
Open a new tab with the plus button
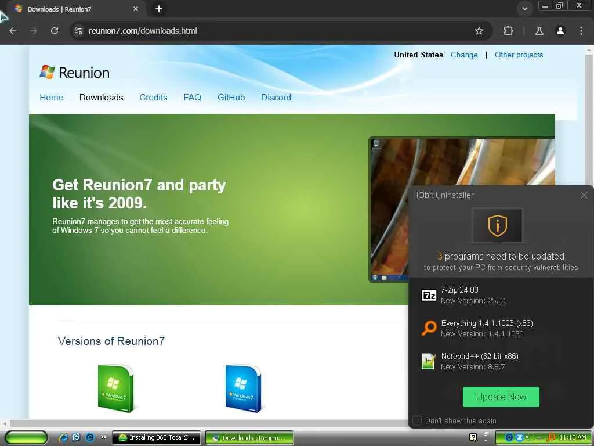[159, 9]
